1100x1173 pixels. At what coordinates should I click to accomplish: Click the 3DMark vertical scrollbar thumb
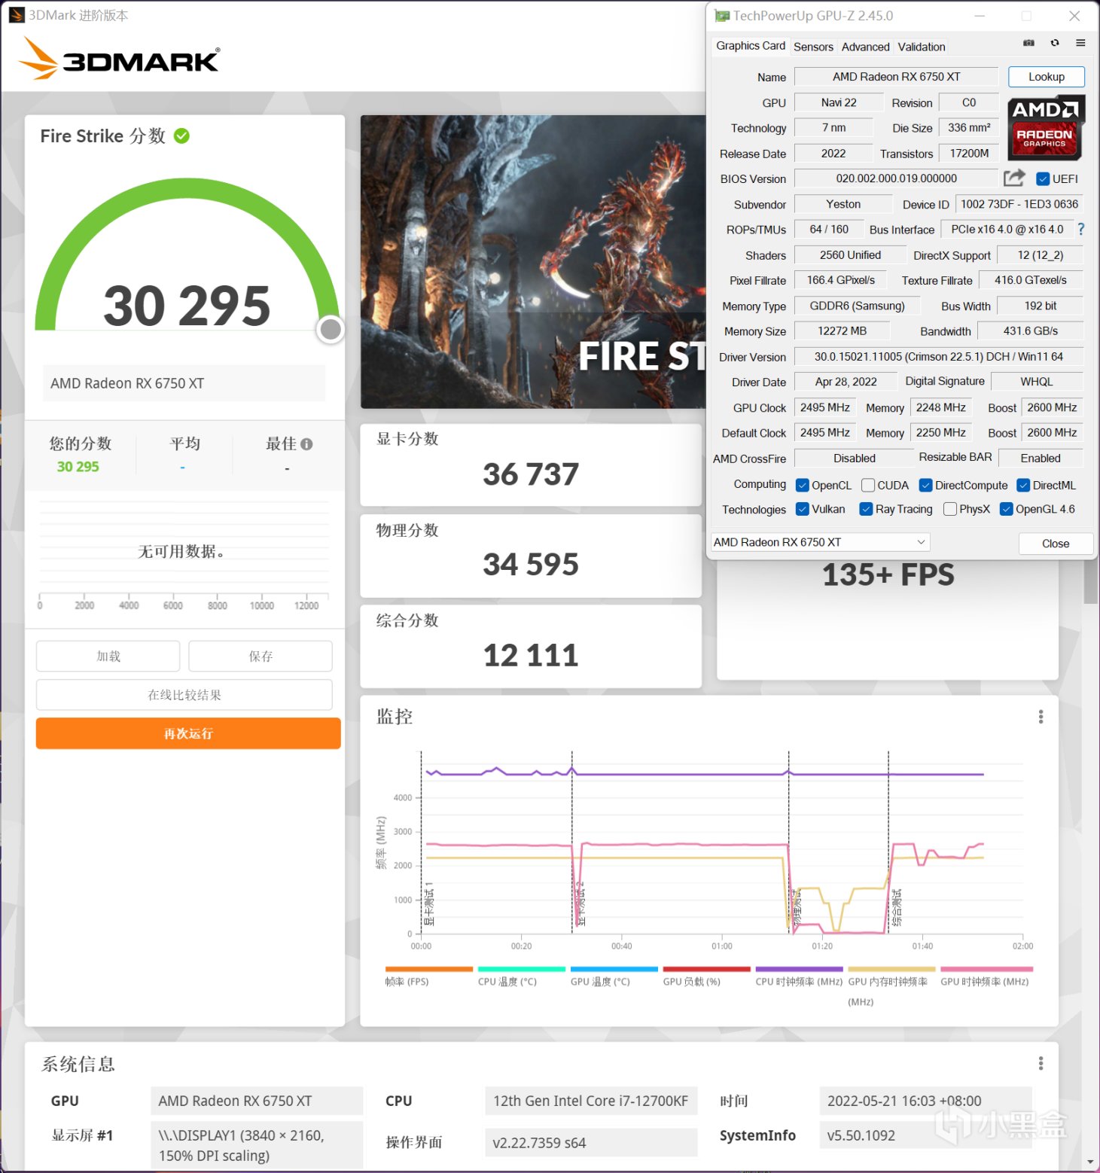pos(1090,583)
